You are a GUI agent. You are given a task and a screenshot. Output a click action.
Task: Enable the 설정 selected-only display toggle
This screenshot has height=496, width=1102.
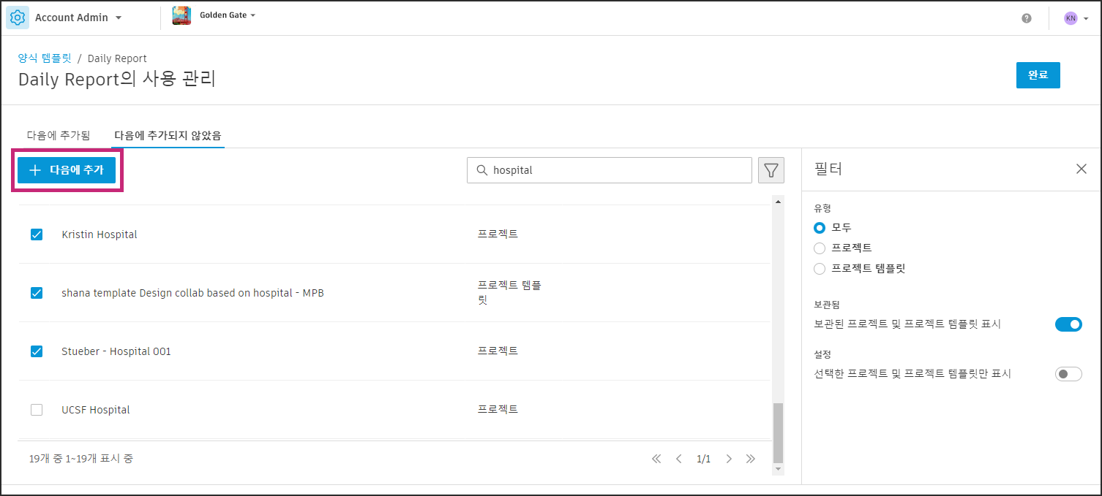click(1068, 373)
